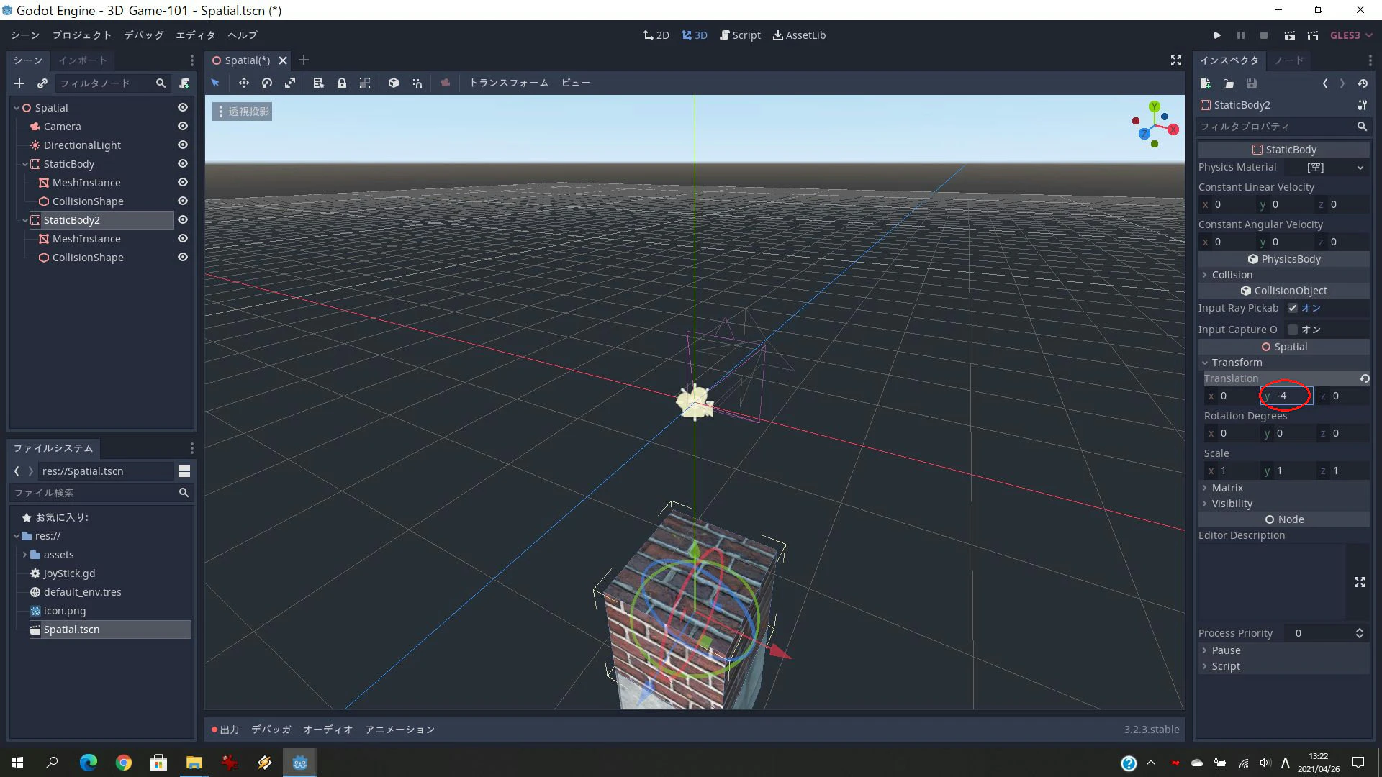1382x777 pixels.
Task: Uncheck the Input Ray Pickable checkbox
Action: (1293, 308)
